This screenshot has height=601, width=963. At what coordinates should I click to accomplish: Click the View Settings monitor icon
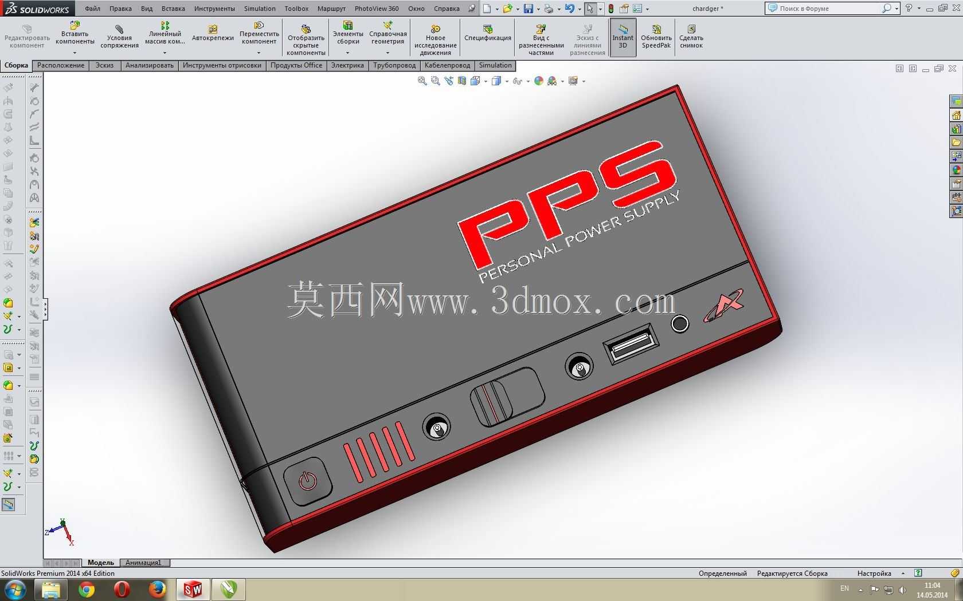(573, 81)
